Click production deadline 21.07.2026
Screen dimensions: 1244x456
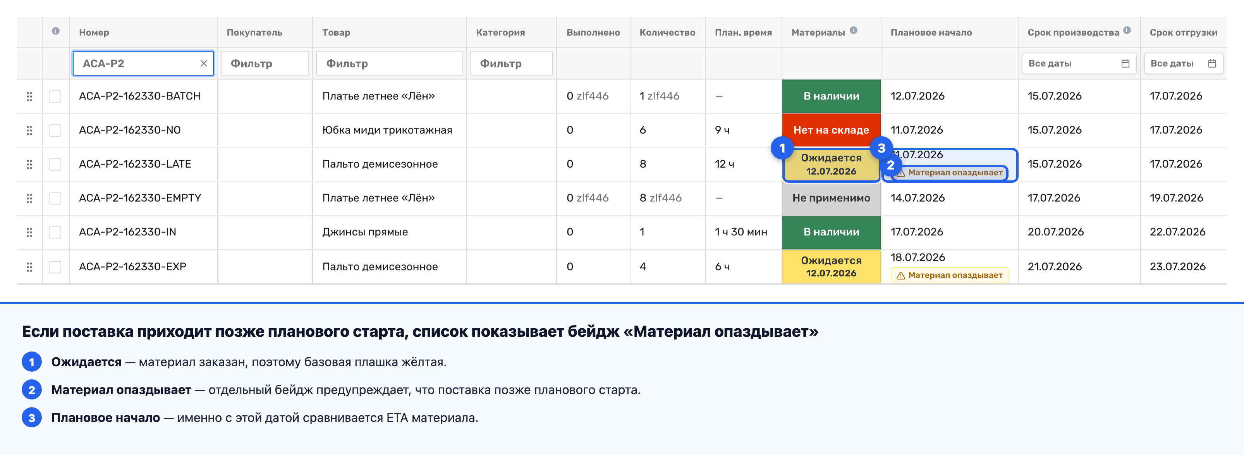1055,266
